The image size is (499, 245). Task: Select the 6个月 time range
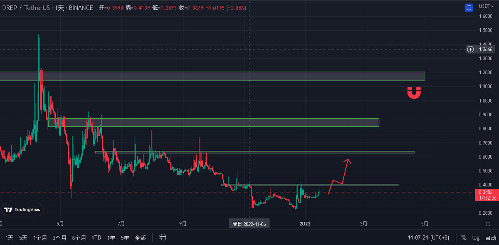(79, 238)
